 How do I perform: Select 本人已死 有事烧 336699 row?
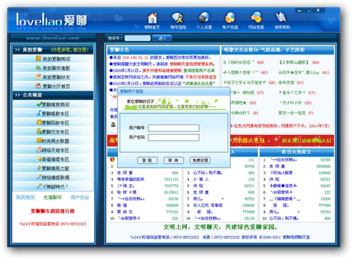(221, 206)
